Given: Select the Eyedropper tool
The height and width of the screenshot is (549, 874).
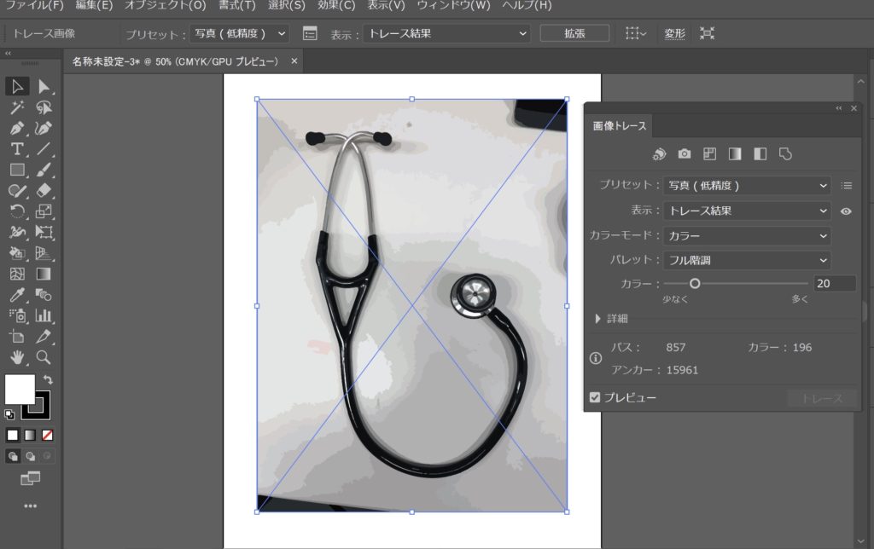Looking at the screenshot, I should pos(17,295).
